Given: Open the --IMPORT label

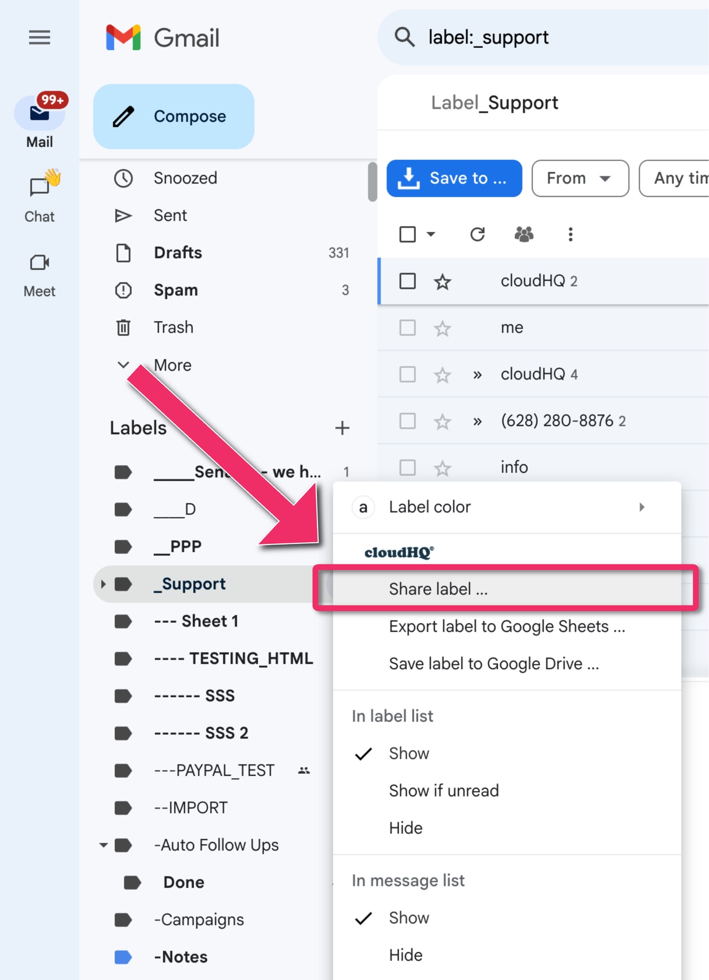Looking at the screenshot, I should click(x=191, y=808).
